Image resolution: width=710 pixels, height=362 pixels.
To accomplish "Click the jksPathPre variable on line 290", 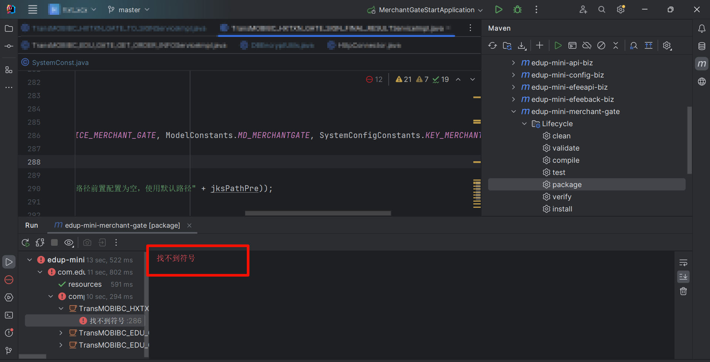I will pyautogui.click(x=234, y=189).
